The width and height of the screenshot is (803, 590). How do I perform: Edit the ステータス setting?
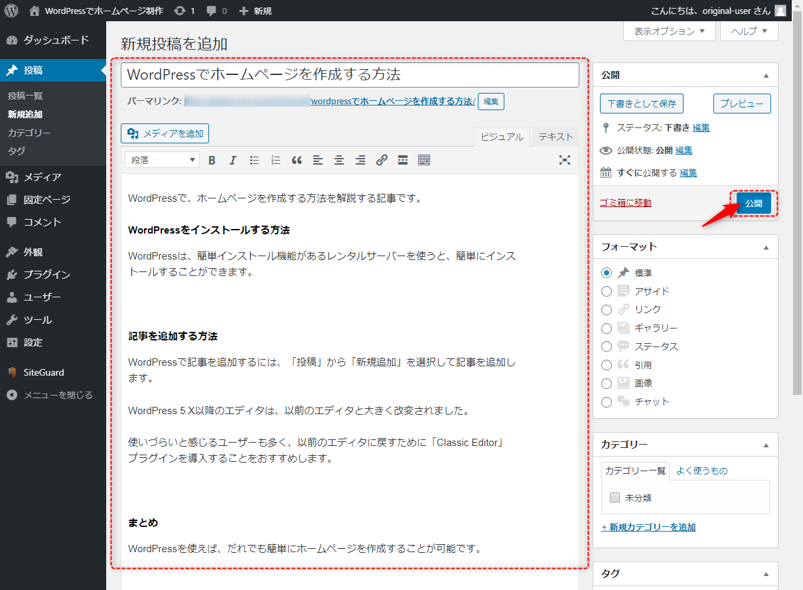701,127
